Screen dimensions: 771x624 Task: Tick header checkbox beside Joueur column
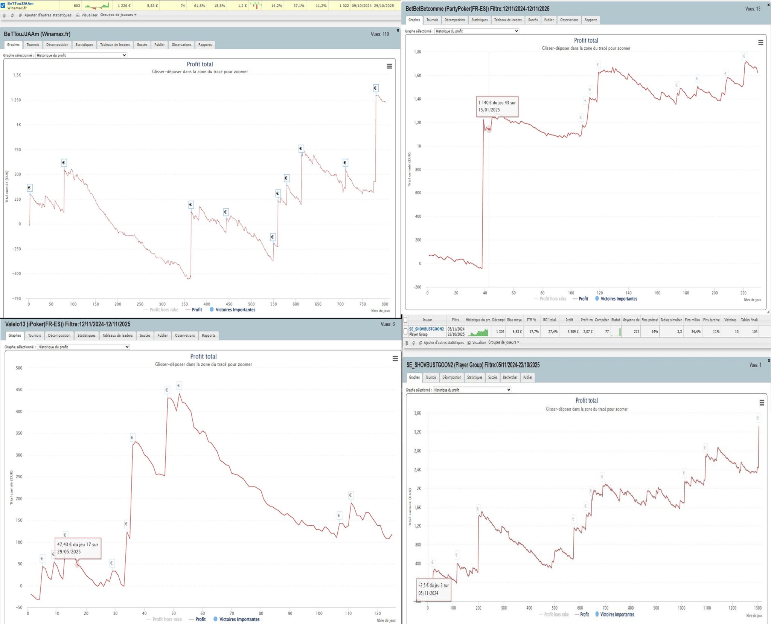(x=405, y=320)
